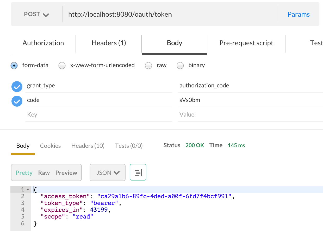
Task: Click the 145 ms time value
Action: click(236, 145)
